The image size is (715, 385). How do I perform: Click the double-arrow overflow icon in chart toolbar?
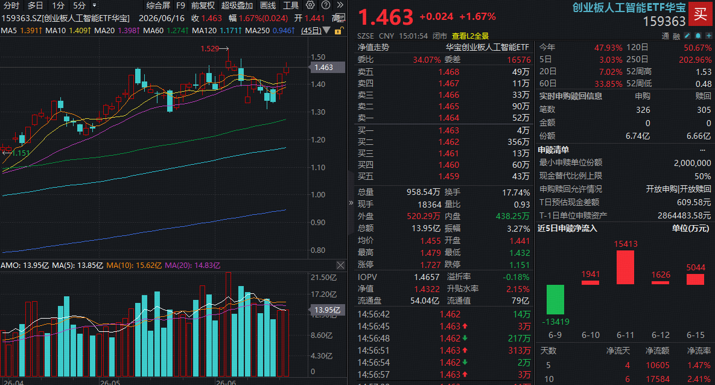(340, 5)
